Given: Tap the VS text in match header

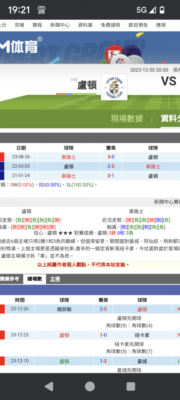Looking at the screenshot, I should click(168, 81).
